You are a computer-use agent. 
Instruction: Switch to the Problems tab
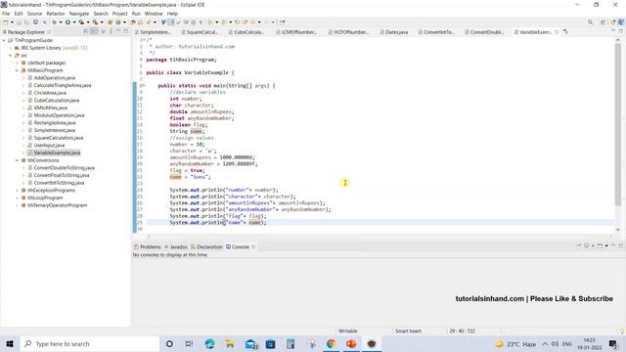(x=148, y=247)
